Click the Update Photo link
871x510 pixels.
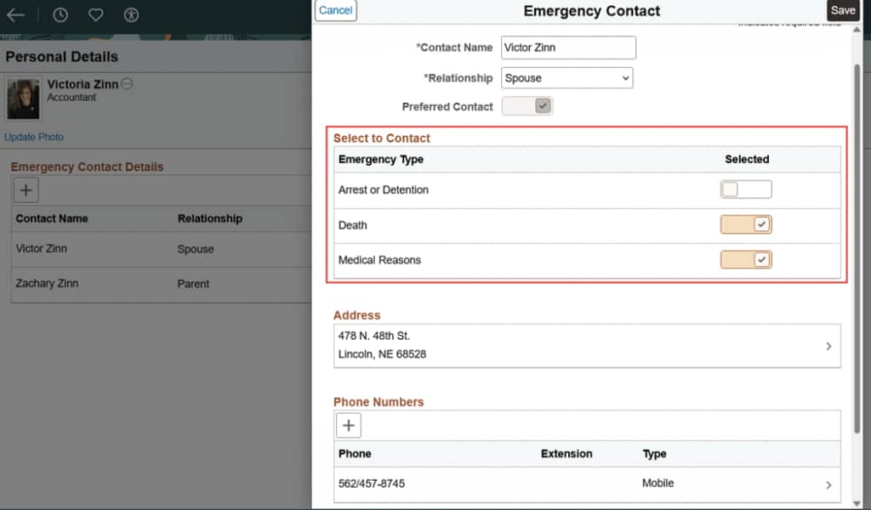(x=34, y=137)
